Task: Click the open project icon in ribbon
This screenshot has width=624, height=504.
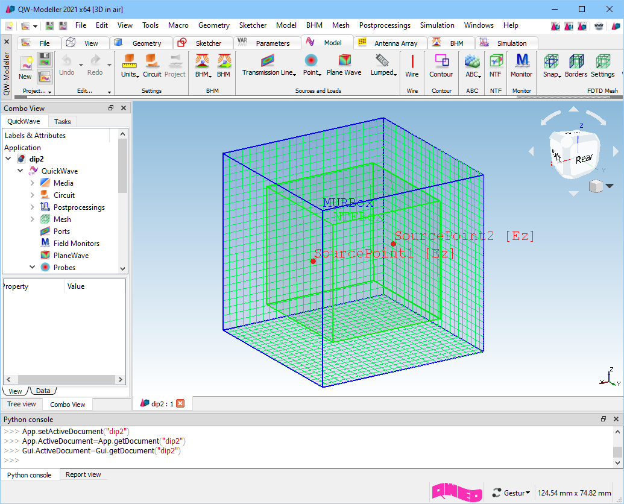Action: (45, 77)
